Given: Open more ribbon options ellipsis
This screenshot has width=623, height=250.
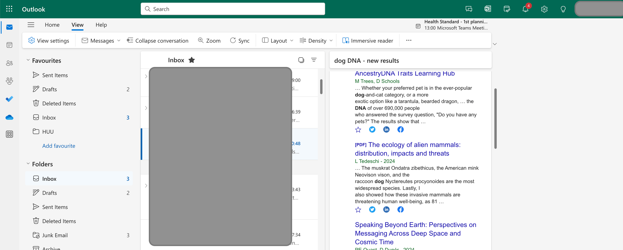Looking at the screenshot, I should 409,40.
